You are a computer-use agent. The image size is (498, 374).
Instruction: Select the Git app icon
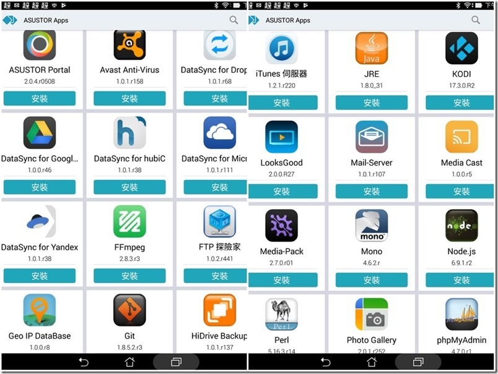click(129, 310)
